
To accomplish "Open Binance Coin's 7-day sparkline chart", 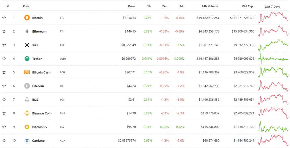I will pyautogui.click(x=273, y=113).
